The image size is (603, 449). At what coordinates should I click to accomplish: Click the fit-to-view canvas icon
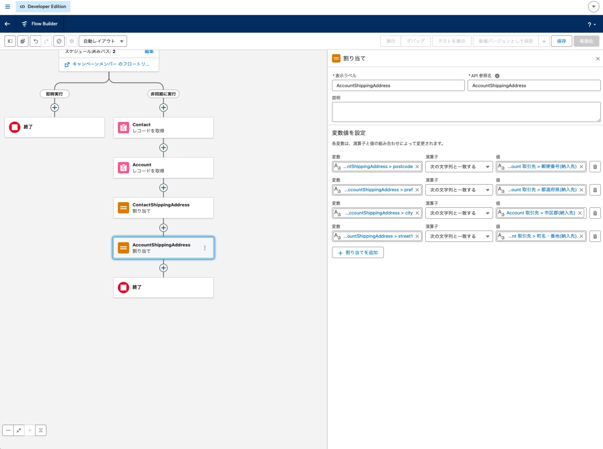pos(19,430)
